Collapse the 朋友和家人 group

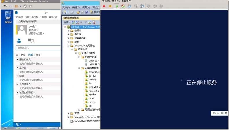click(17, 59)
